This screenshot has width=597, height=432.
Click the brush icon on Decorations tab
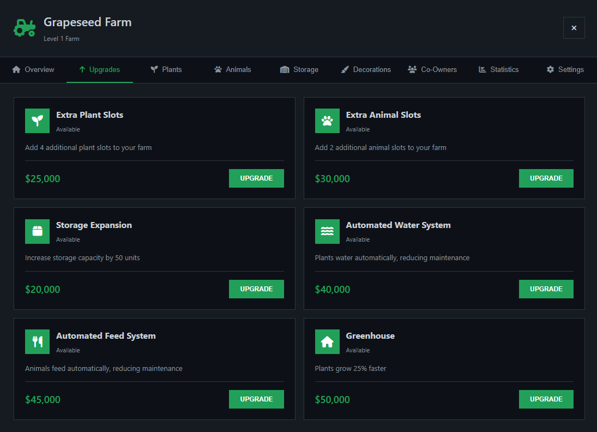coord(345,69)
